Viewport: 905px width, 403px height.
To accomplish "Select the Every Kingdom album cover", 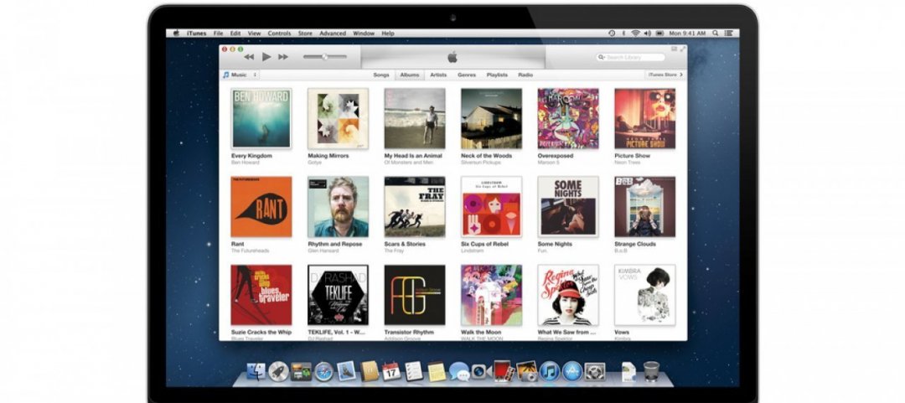I will [261, 118].
